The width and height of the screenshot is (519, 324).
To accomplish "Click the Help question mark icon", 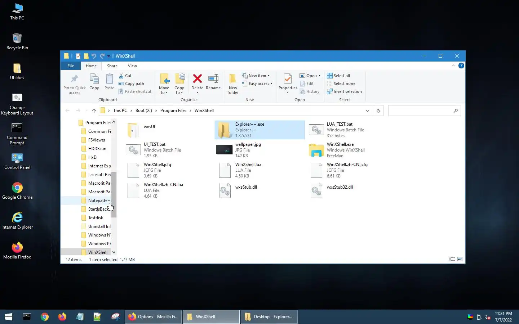I will pos(461,66).
